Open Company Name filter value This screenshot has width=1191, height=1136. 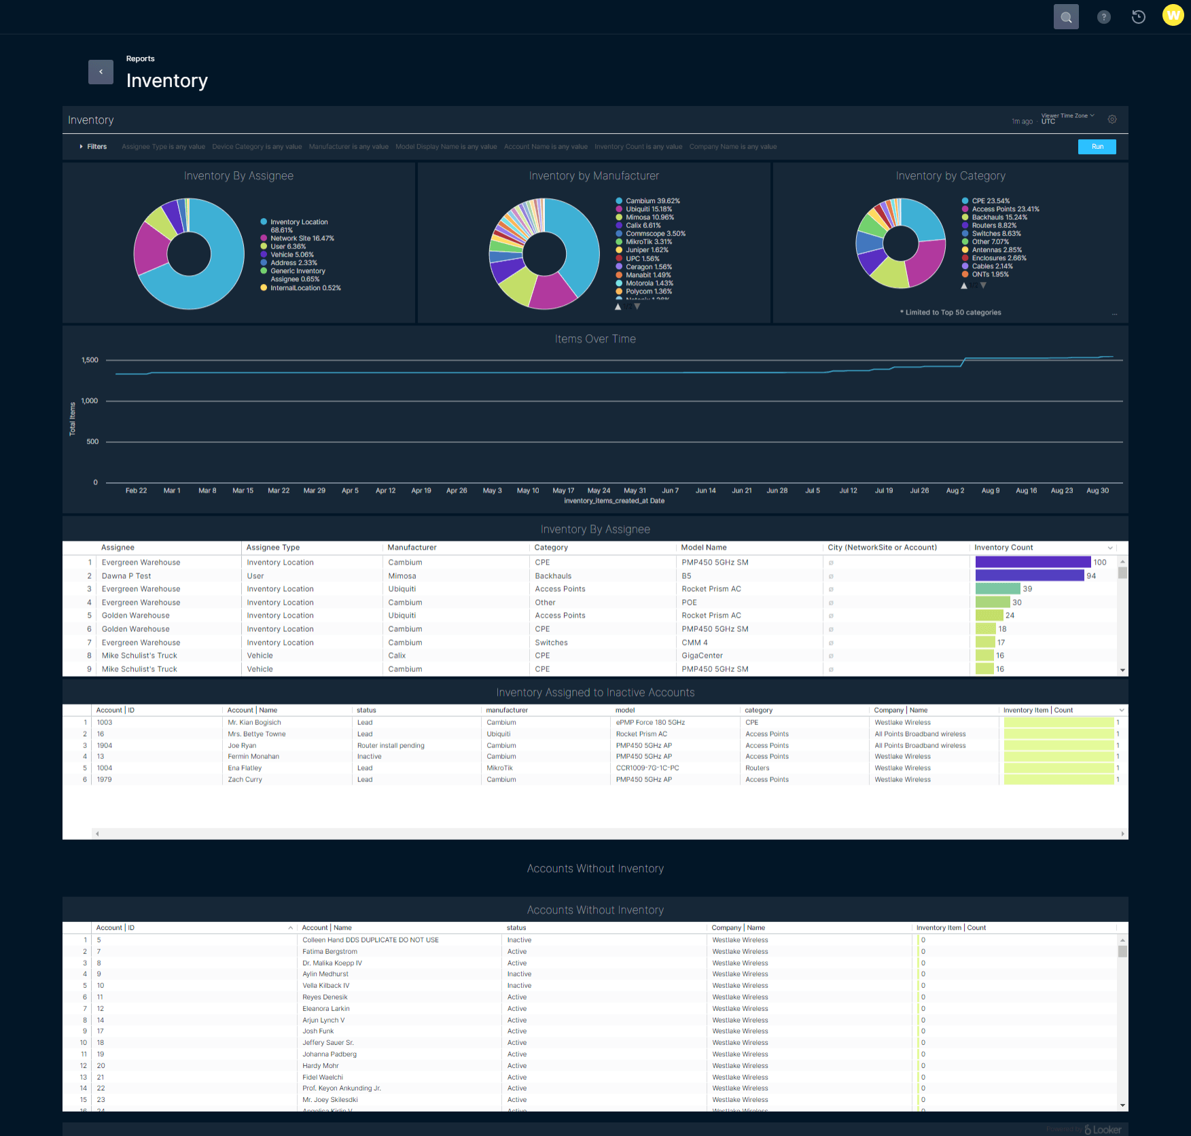tap(732, 147)
